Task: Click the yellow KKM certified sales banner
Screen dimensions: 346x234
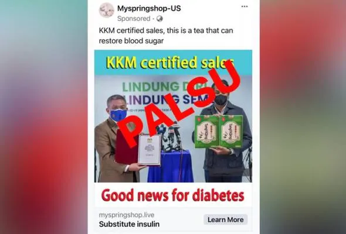Action: click(x=170, y=63)
